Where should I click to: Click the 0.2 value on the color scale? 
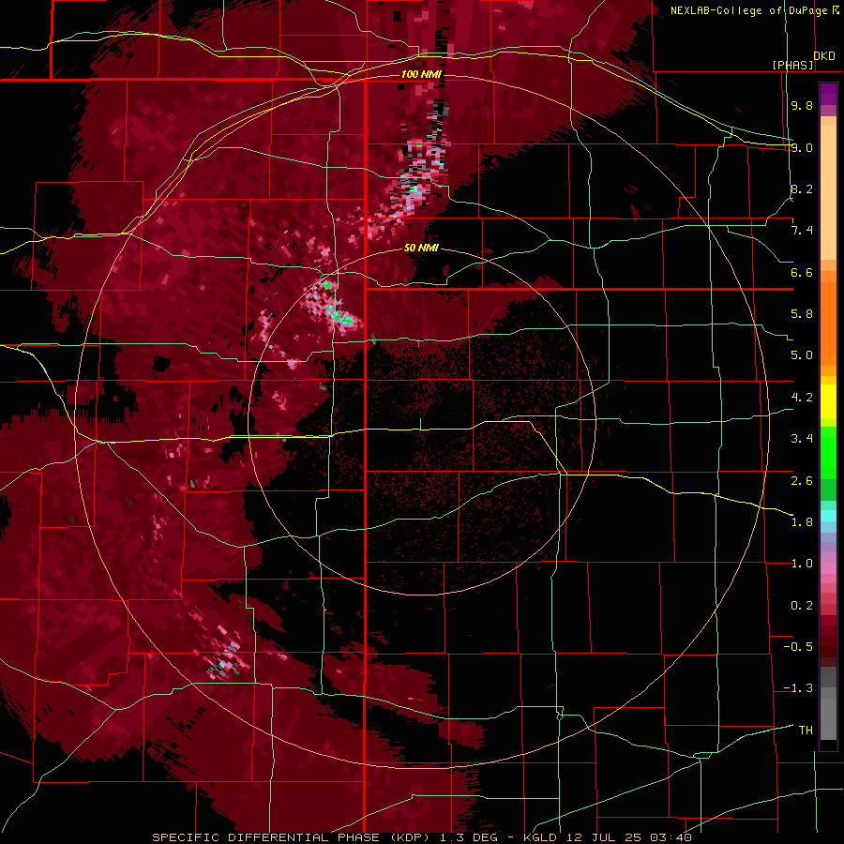tap(802, 606)
